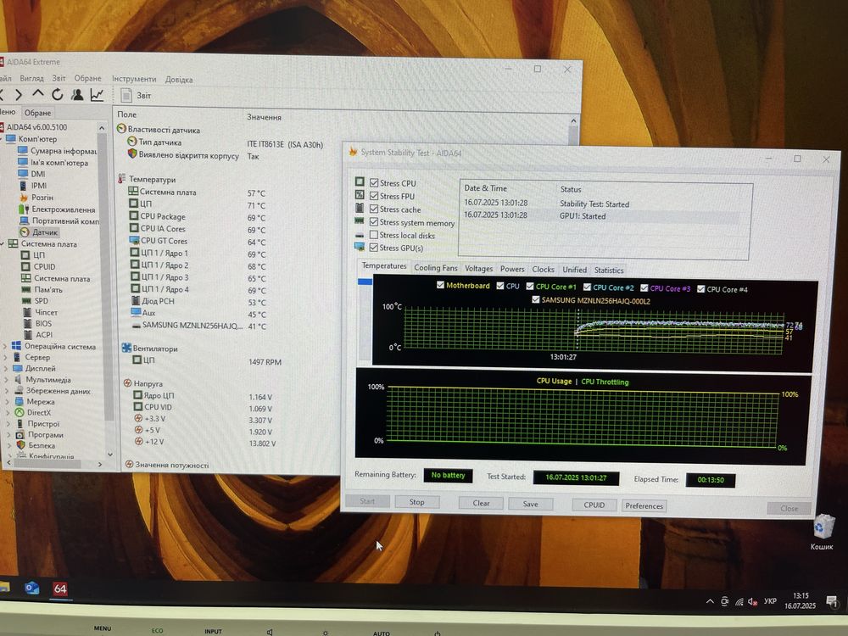Select Пам'ять item in the tree

point(48,289)
